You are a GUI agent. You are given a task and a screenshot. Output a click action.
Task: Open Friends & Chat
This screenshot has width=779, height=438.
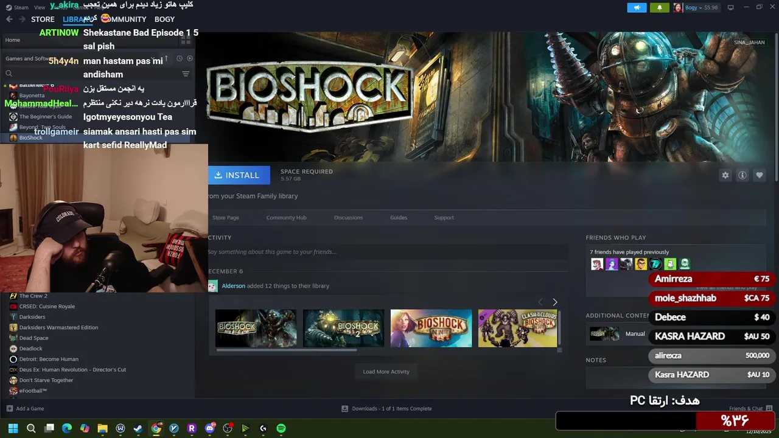point(751,409)
